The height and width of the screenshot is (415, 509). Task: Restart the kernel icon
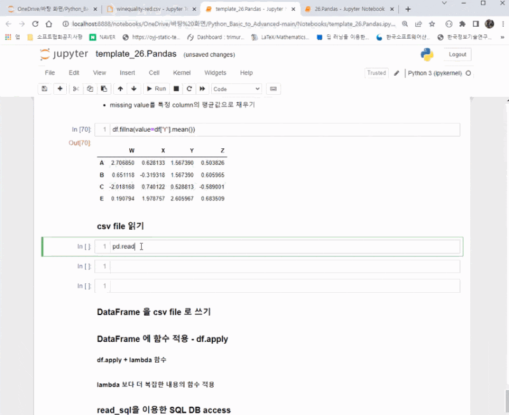[x=189, y=88]
